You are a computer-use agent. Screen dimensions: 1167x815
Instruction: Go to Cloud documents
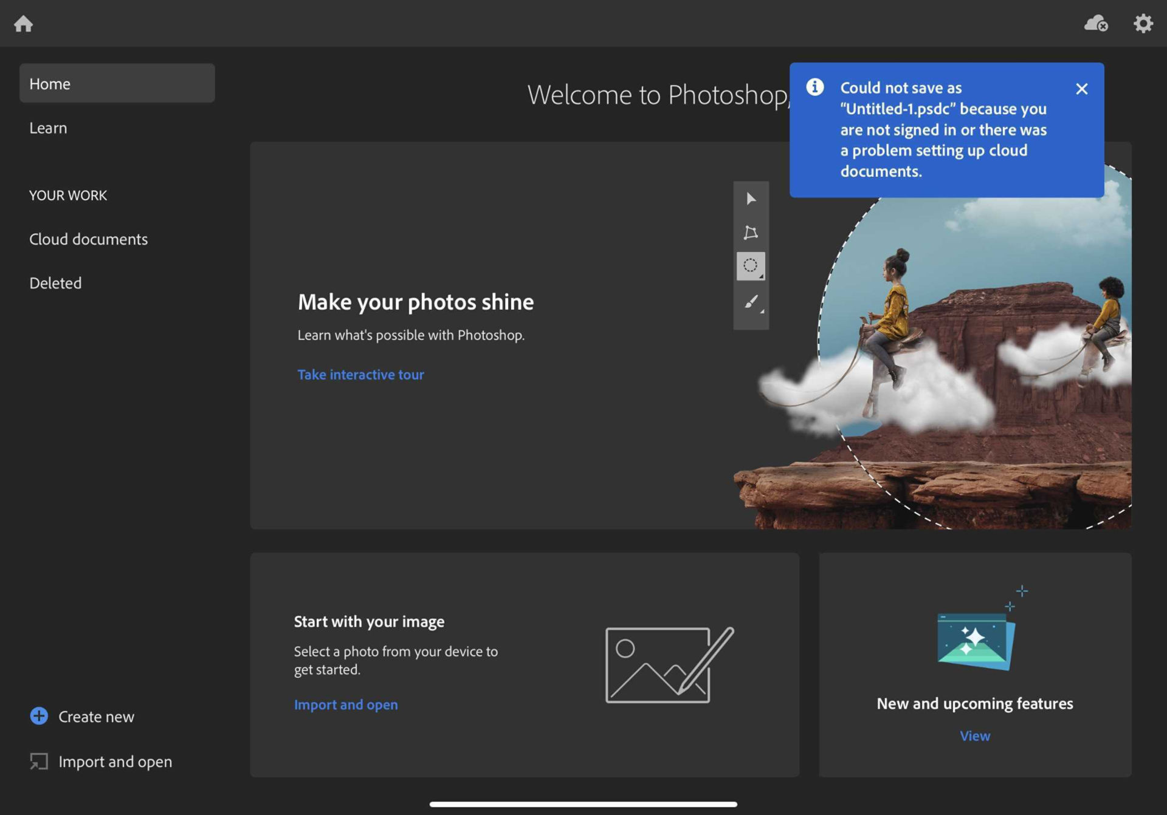click(88, 239)
